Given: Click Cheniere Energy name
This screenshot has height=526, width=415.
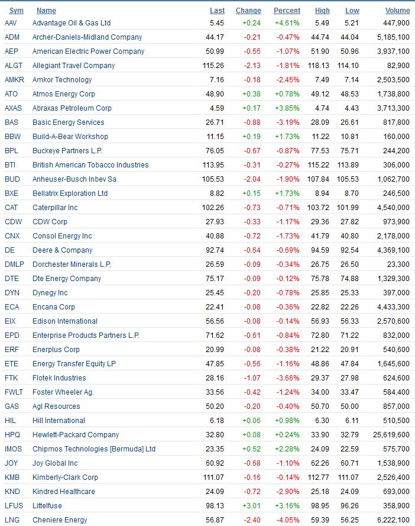Looking at the screenshot, I should (60, 520).
